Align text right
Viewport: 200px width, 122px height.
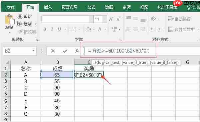click(143, 29)
